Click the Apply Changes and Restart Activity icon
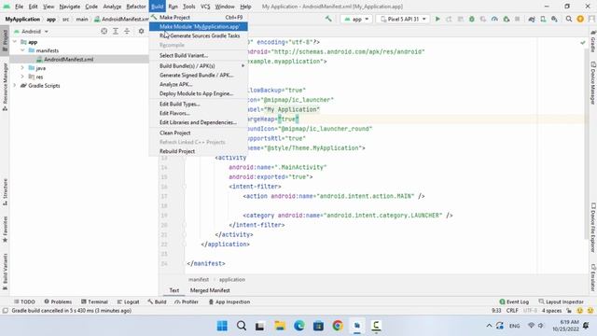This screenshot has height=336, width=597. (x=449, y=19)
